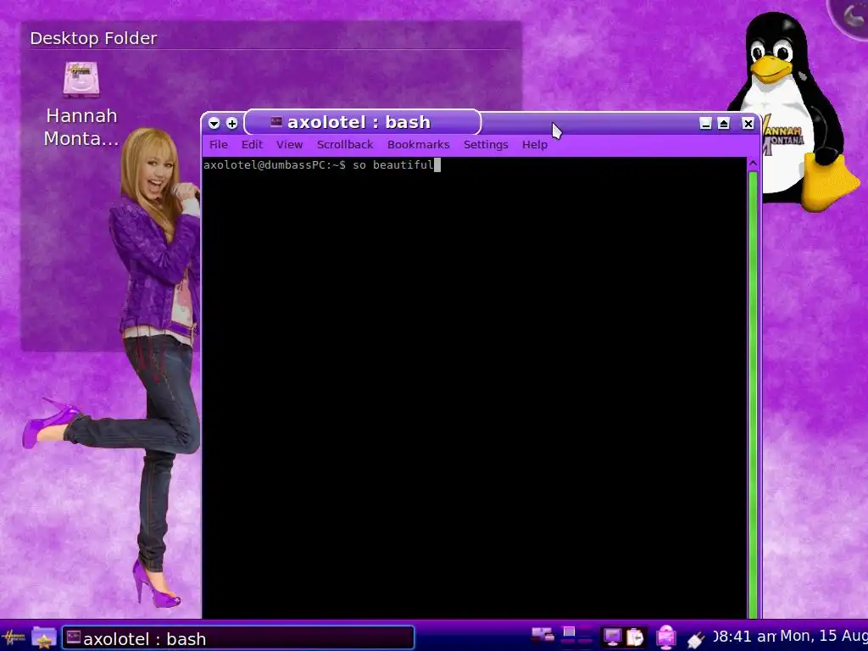Close the axolotel bash Konsole window
Viewport: 868px width, 651px height.
pos(748,124)
